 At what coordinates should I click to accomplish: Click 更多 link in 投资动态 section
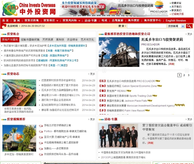[x=92, y=74]
